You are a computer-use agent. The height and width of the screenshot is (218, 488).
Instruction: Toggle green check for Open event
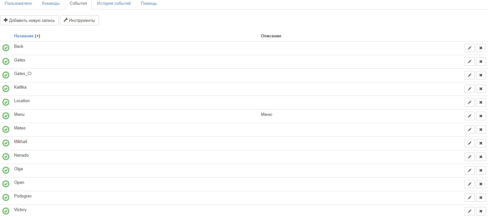pyautogui.click(x=6, y=184)
